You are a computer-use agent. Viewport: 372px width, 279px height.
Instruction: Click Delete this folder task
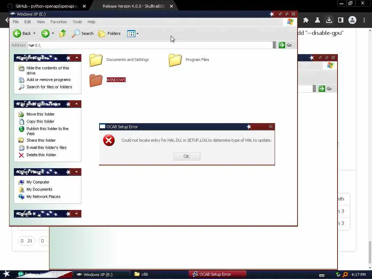[41, 155]
